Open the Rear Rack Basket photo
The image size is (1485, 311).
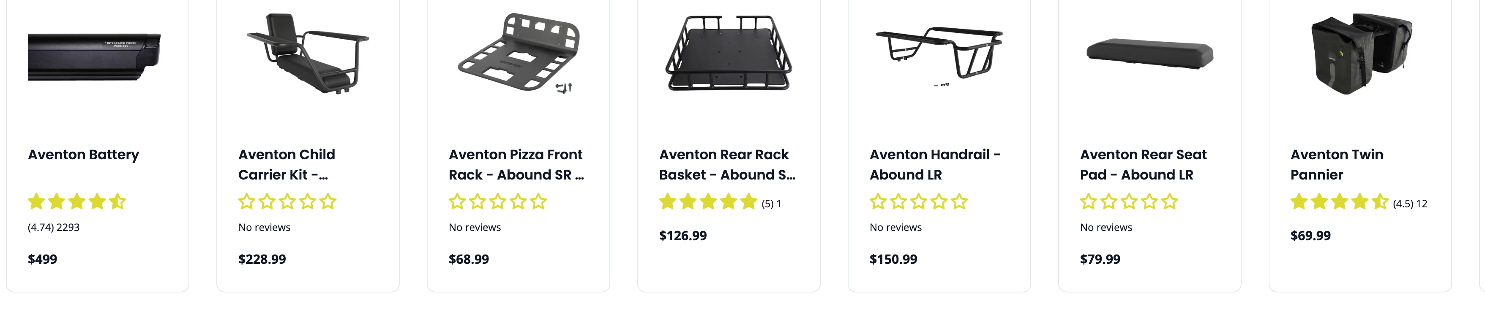729,53
